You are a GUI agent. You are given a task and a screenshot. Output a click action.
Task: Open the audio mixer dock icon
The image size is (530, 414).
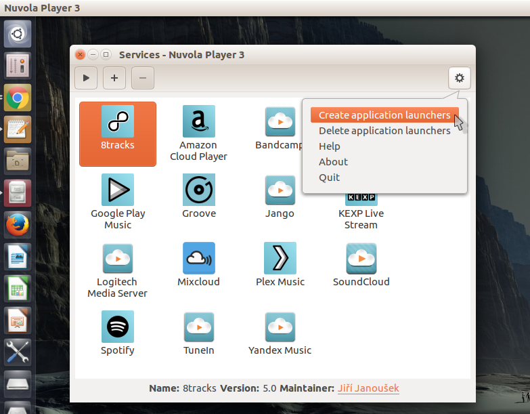18,66
